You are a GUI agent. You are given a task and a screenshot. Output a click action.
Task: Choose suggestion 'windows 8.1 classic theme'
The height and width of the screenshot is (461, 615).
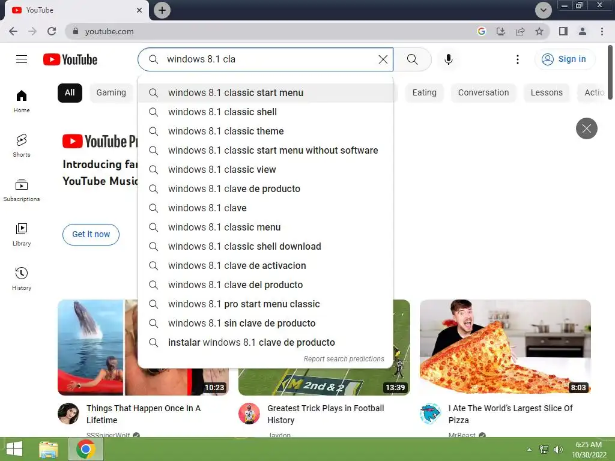pyautogui.click(x=265, y=131)
